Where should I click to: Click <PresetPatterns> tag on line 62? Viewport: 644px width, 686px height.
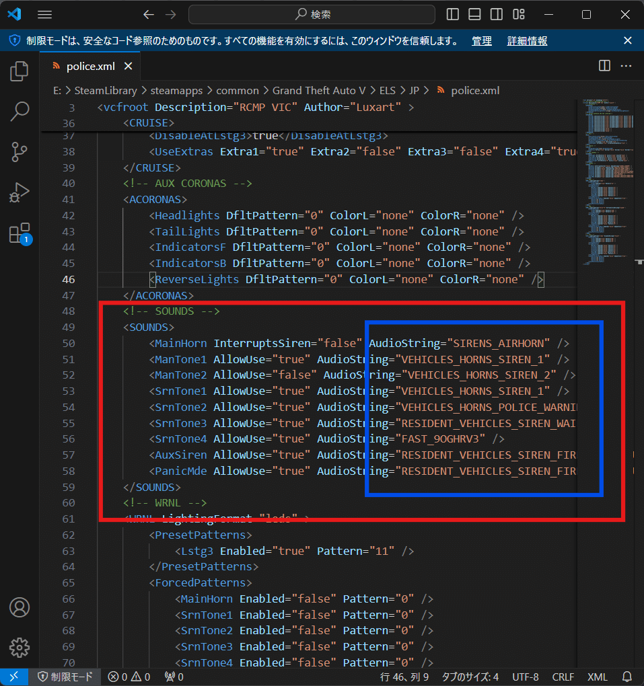[200, 535]
